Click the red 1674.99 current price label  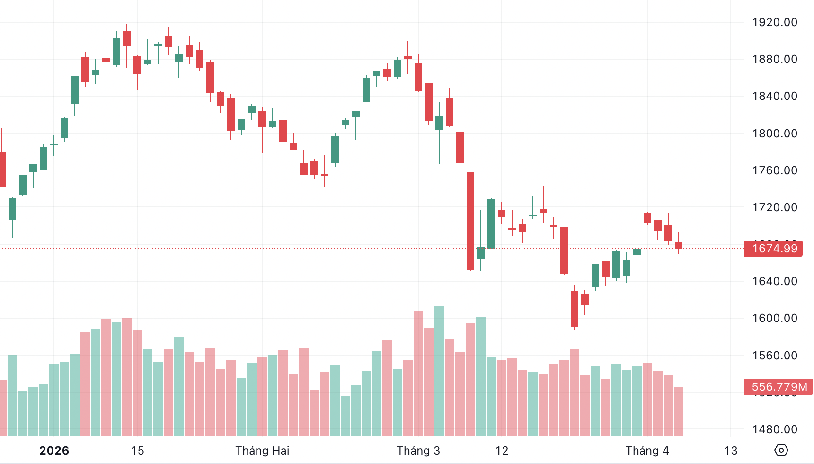pos(773,249)
